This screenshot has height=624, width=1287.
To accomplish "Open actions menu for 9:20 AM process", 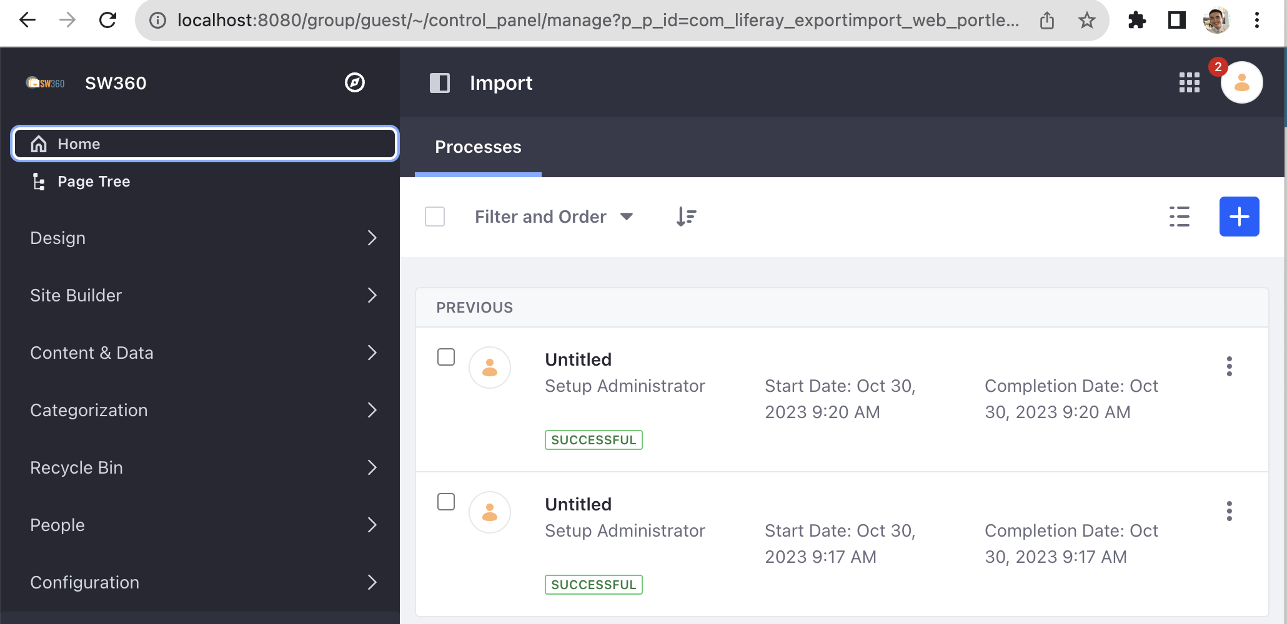I will pos(1229,366).
